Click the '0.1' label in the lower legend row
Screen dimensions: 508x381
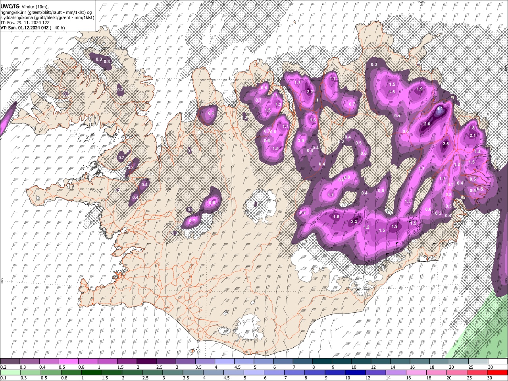click(x=3, y=378)
